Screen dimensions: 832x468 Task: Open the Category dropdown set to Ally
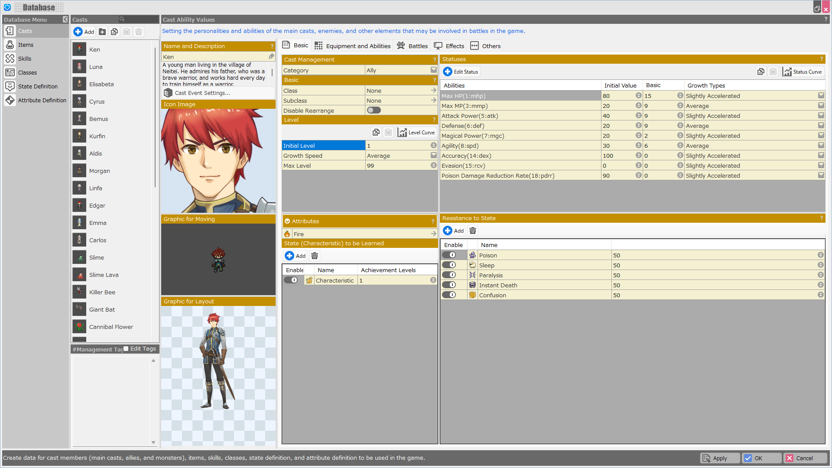point(433,70)
